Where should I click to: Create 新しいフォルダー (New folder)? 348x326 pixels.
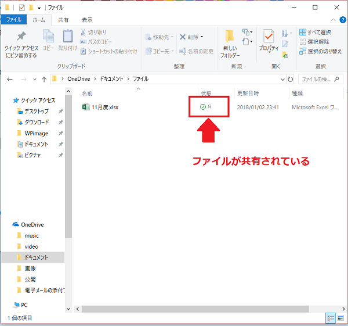(x=230, y=44)
